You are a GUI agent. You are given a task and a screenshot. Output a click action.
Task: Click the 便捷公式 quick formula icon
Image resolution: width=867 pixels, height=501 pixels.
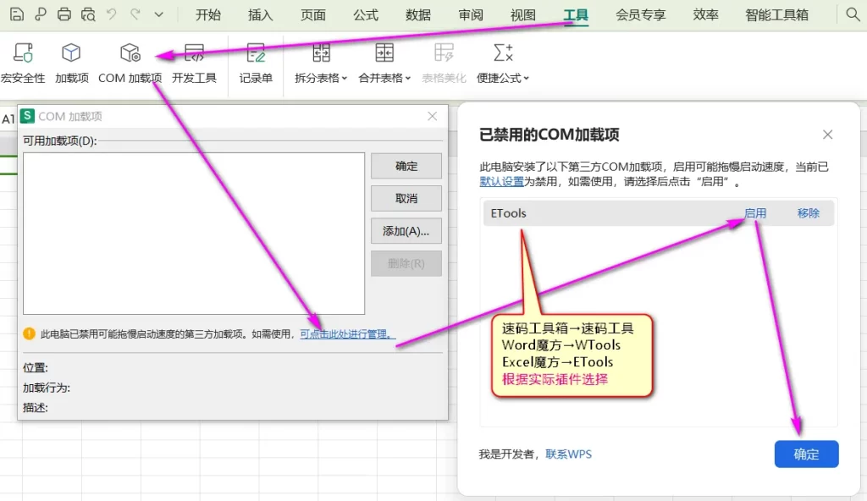[x=503, y=53]
